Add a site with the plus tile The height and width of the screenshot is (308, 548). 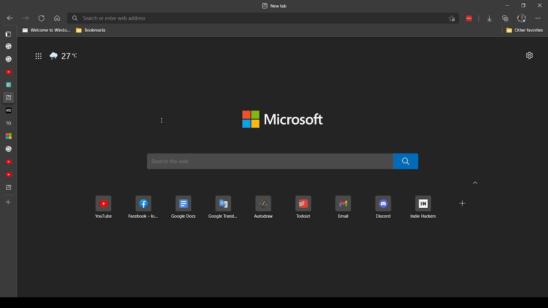(463, 204)
